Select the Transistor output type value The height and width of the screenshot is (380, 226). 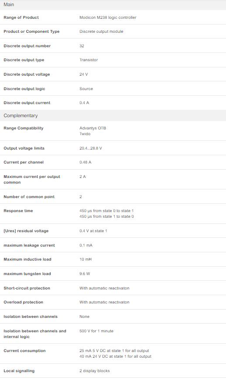tap(89, 60)
